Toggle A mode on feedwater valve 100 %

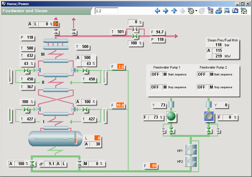[11, 164]
